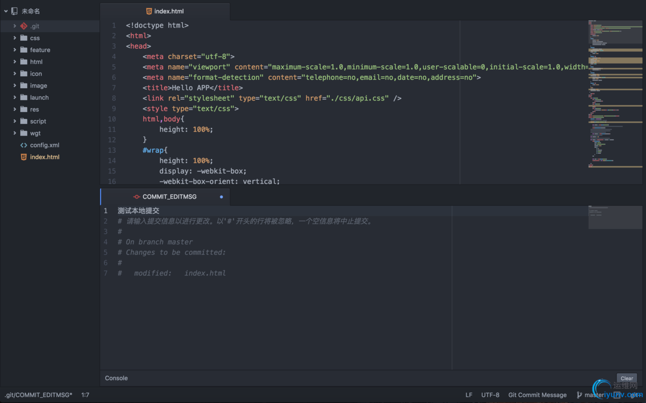Click the index.html code minimap
This screenshot has height=403, width=646.
coord(615,94)
